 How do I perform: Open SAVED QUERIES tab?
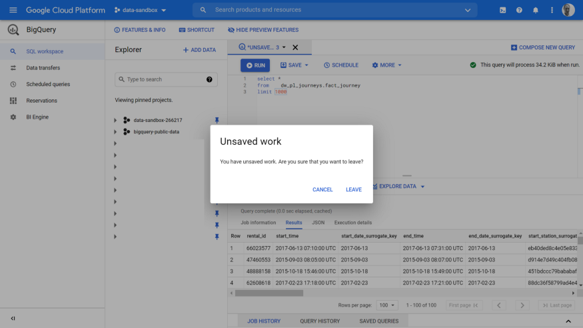(378, 321)
